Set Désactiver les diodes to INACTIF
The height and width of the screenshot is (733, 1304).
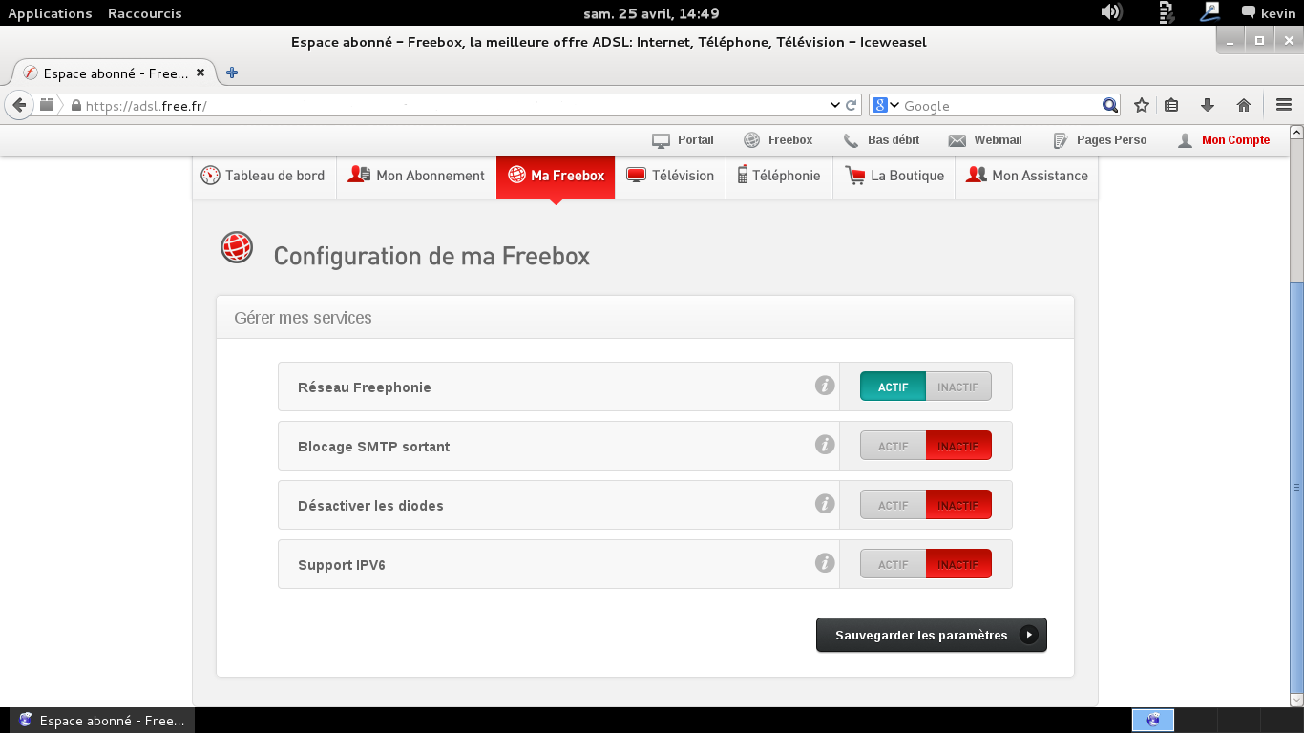coord(958,505)
